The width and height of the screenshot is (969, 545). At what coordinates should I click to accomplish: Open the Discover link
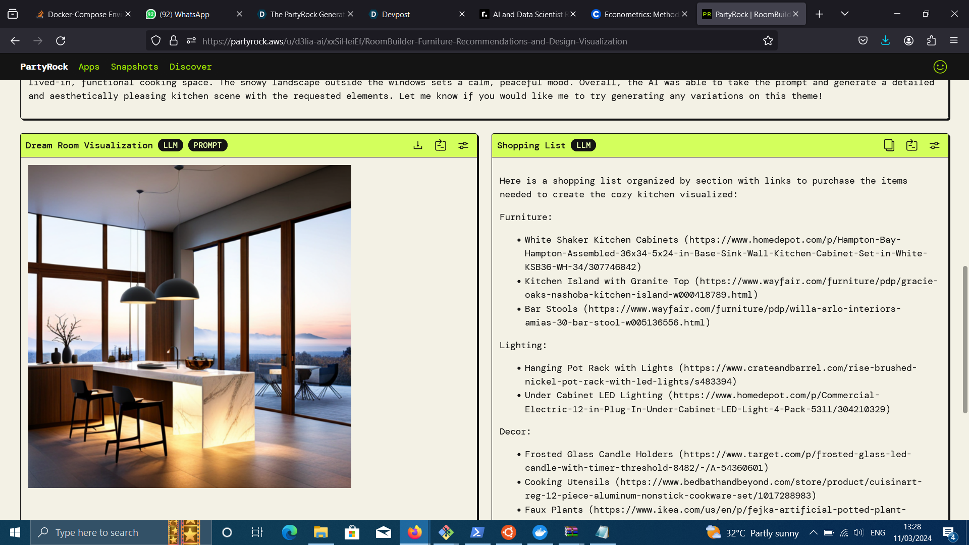tap(190, 67)
